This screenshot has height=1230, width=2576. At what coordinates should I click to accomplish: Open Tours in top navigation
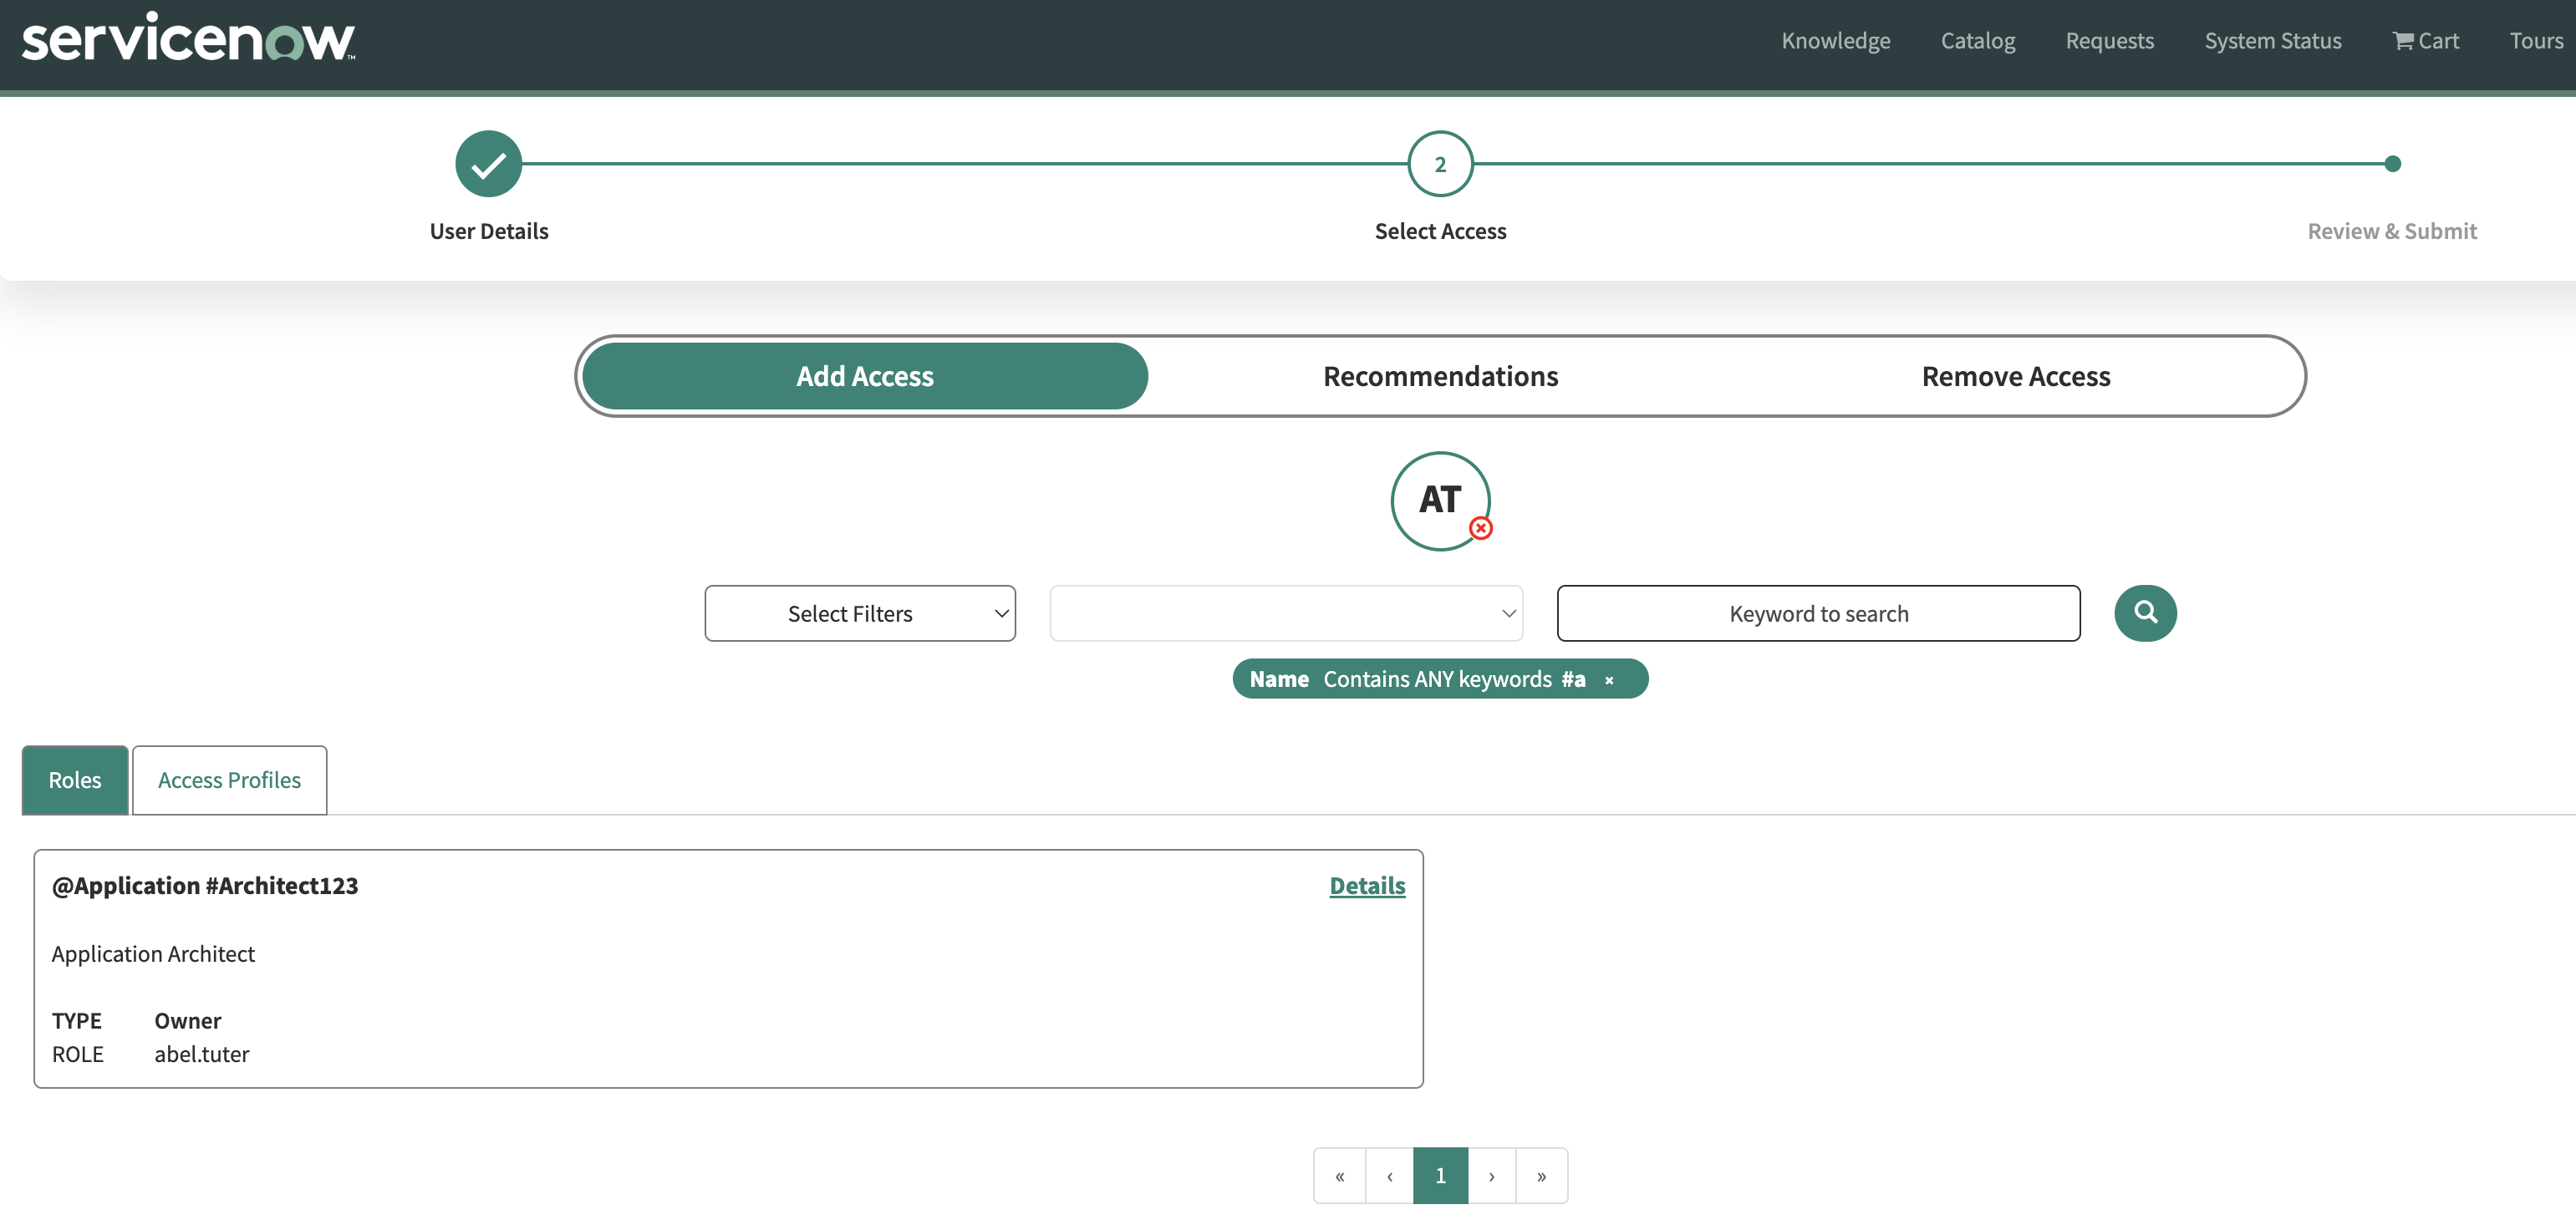[2536, 41]
